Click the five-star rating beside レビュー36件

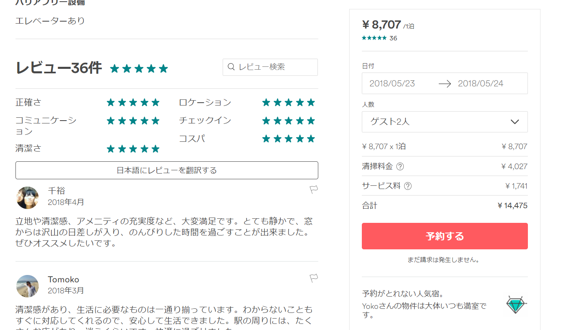coord(139,68)
